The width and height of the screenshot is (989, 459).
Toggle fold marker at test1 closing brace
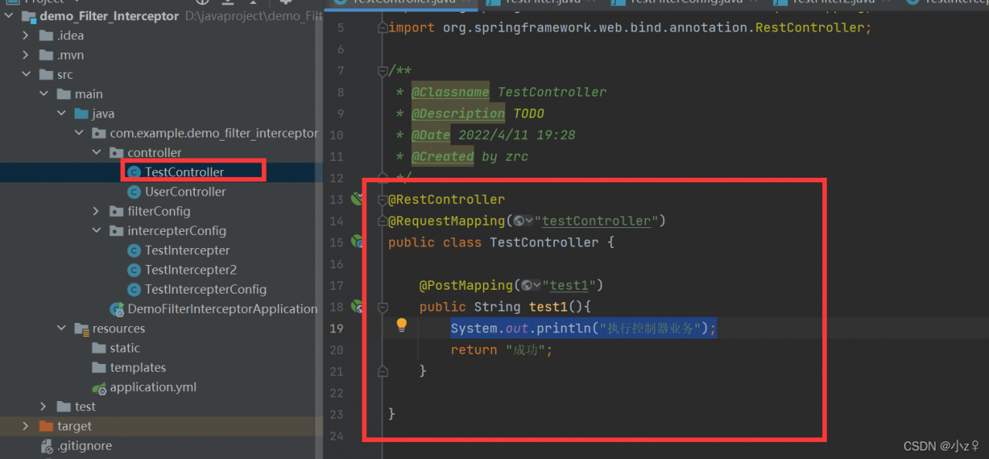pos(382,371)
